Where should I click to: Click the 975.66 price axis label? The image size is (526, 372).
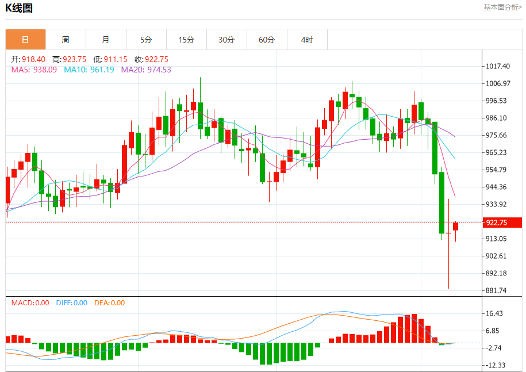[x=497, y=136]
